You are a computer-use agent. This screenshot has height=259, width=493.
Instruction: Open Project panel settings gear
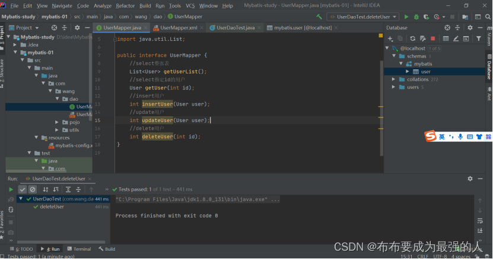77,28
